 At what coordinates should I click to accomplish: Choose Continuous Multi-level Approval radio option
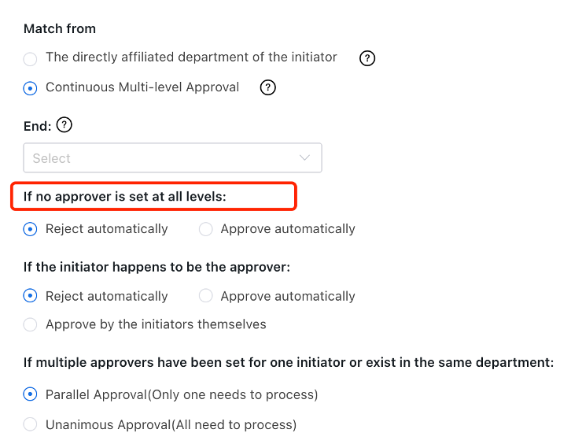click(x=30, y=88)
